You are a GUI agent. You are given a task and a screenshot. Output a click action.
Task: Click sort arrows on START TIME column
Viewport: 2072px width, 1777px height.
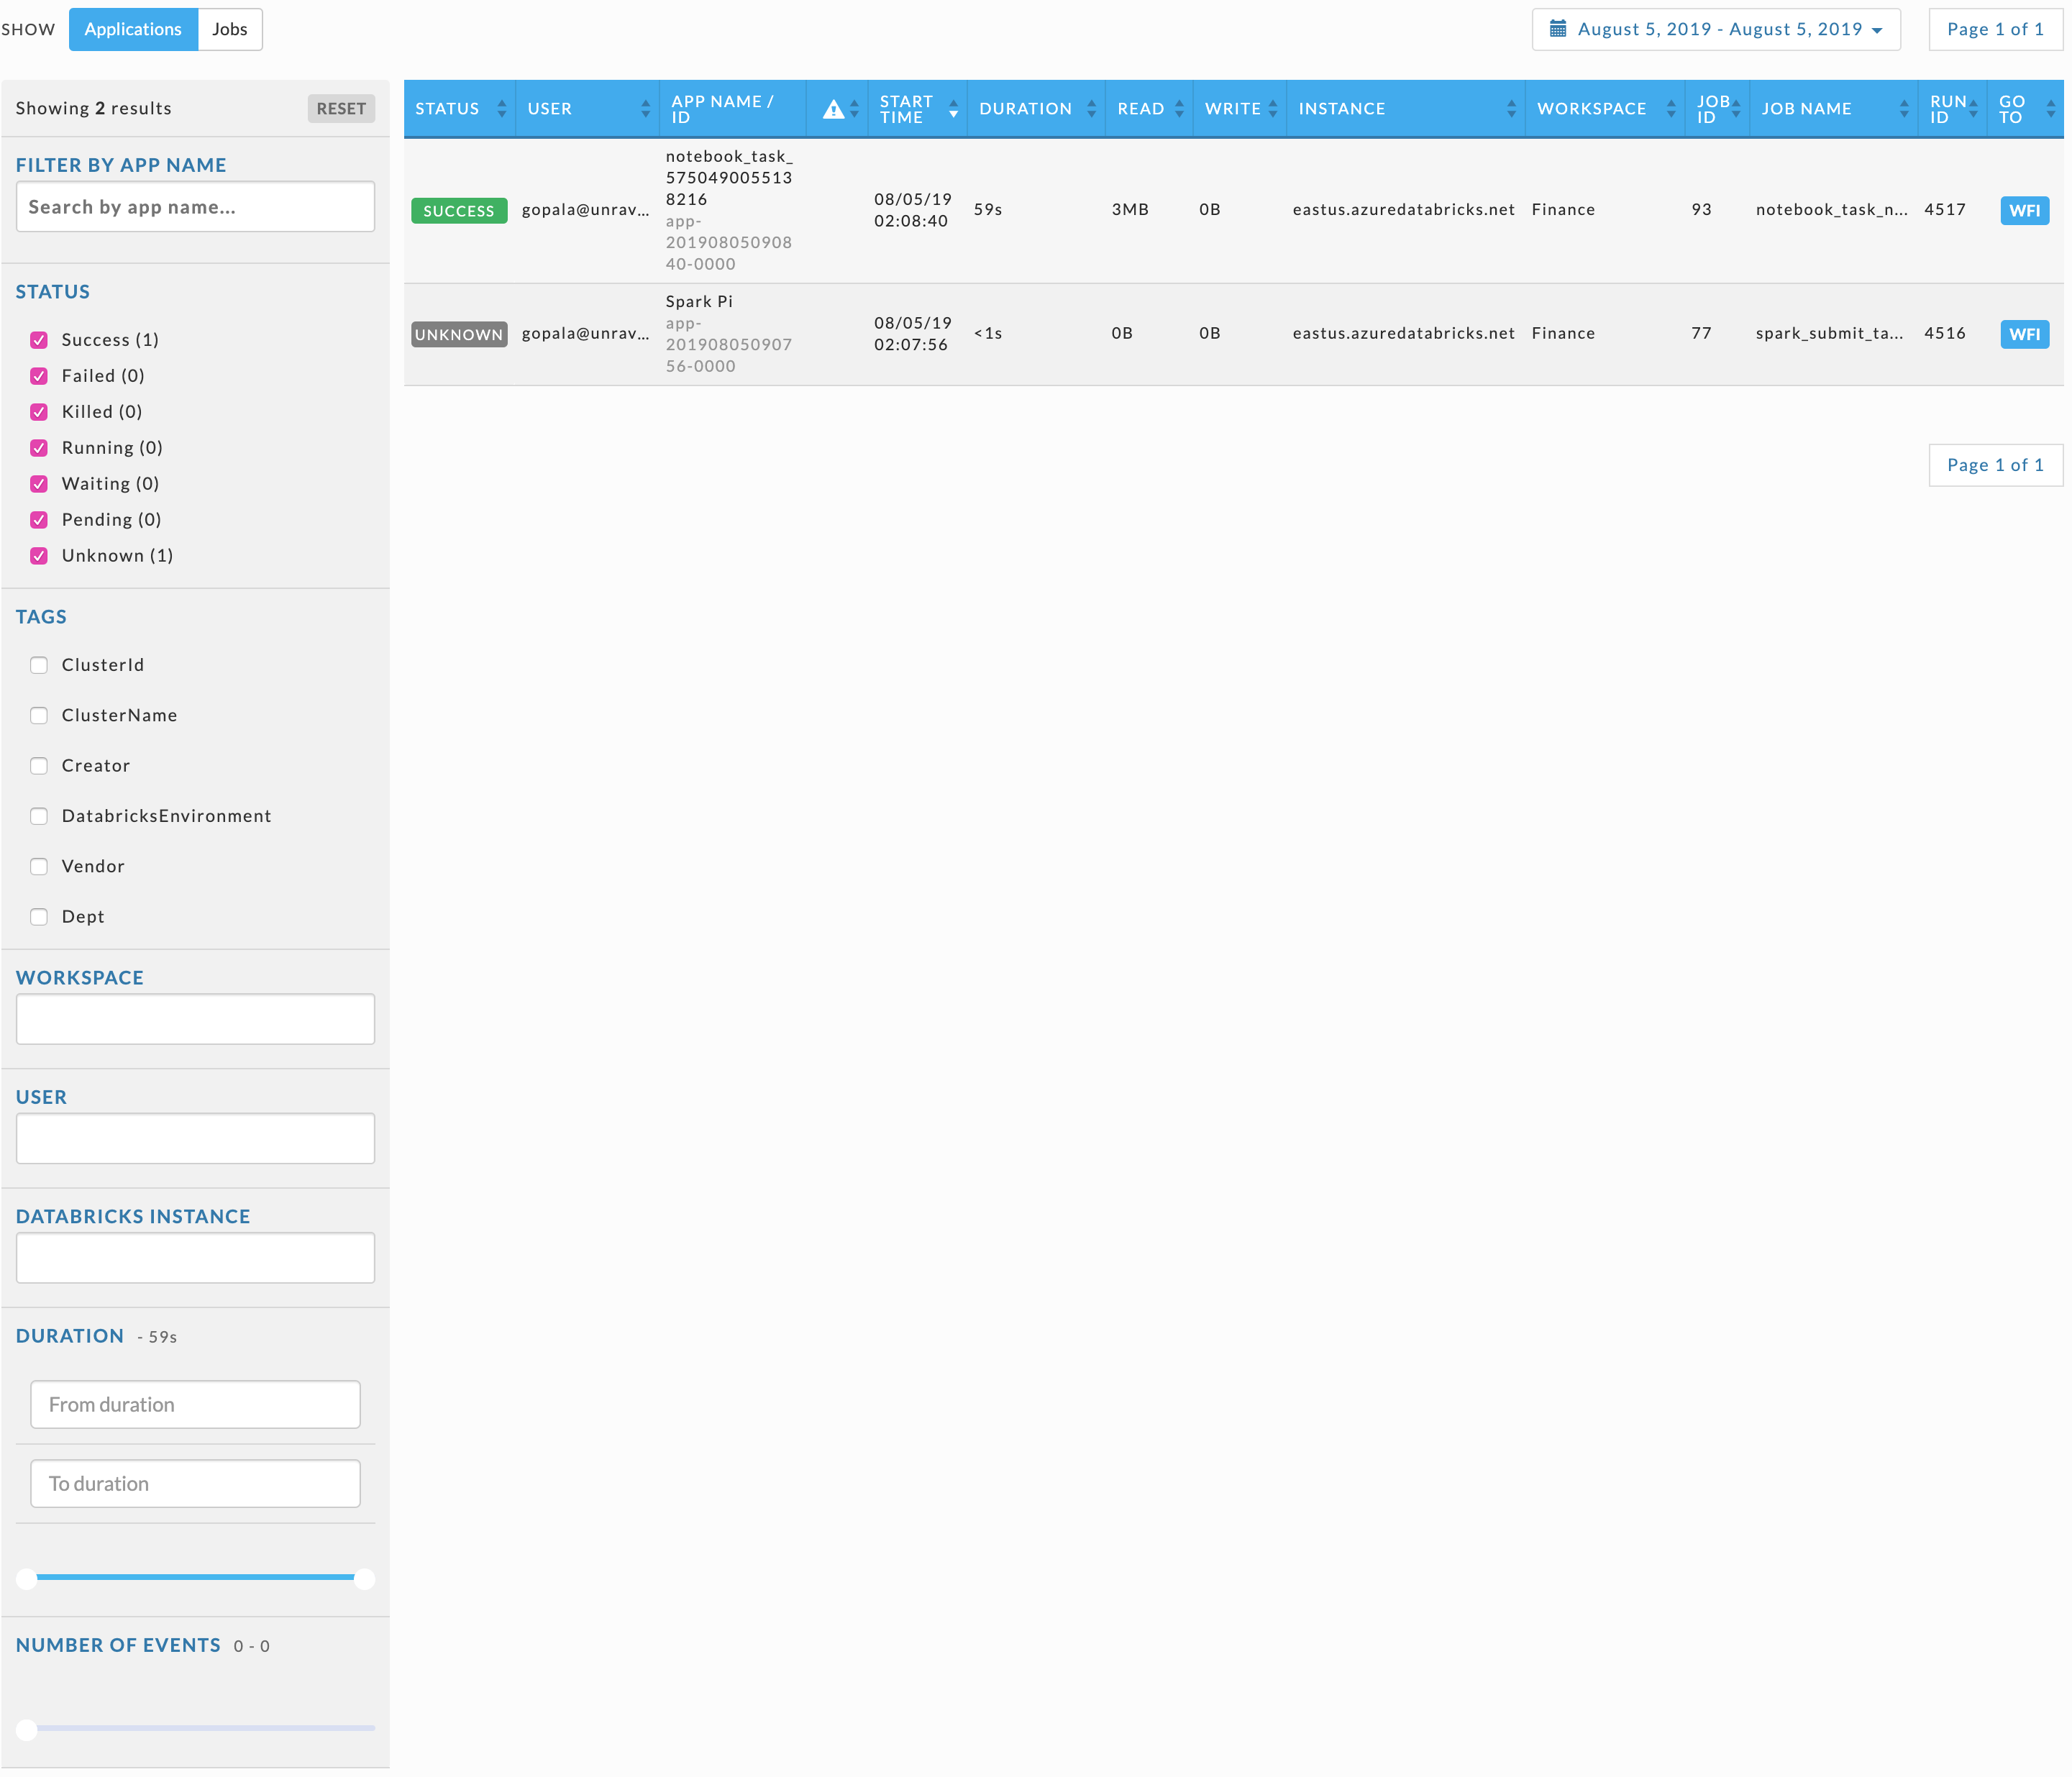point(954,109)
